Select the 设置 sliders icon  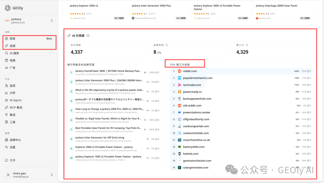click(x=6, y=147)
